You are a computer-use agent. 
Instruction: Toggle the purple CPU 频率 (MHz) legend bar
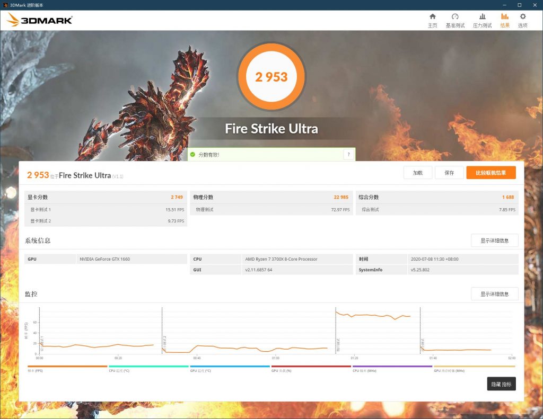[x=392, y=366]
